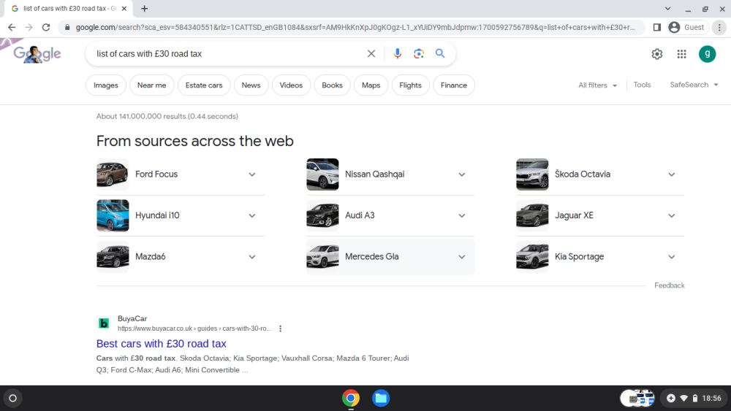Clear the search box text
The height and width of the screenshot is (411, 731).
click(371, 53)
